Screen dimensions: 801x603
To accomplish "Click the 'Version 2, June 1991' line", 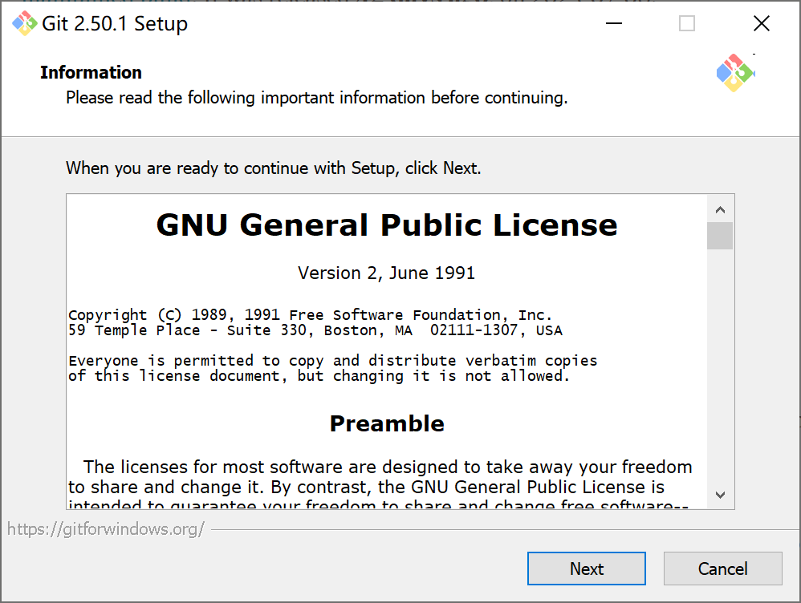I will click(387, 273).
